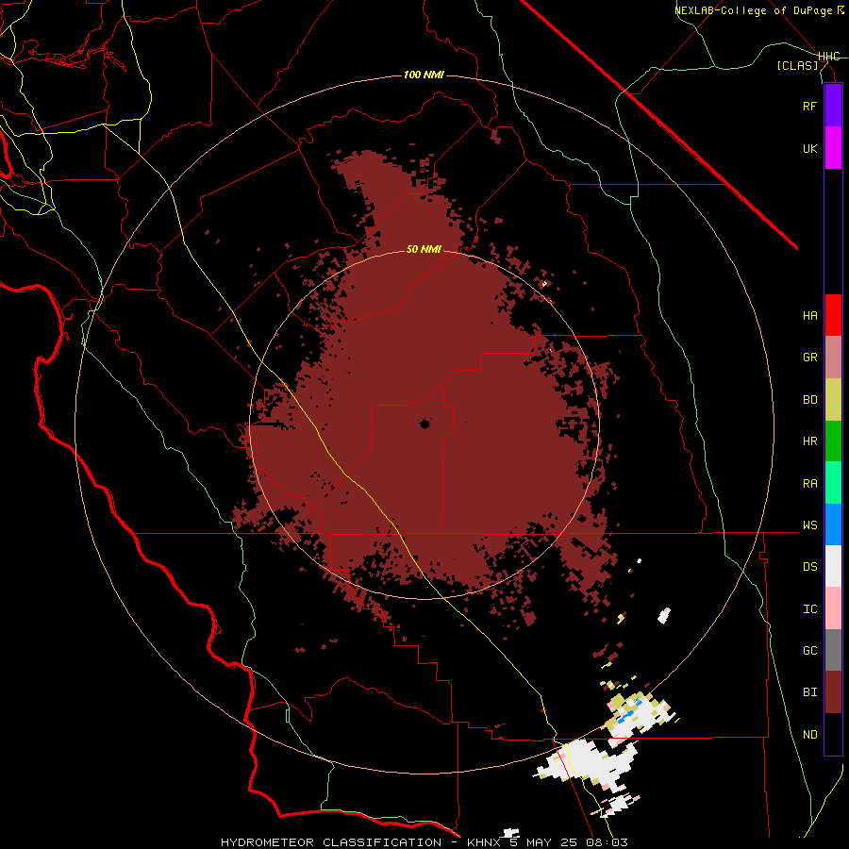Click the HHC product code label

[828, 57]
